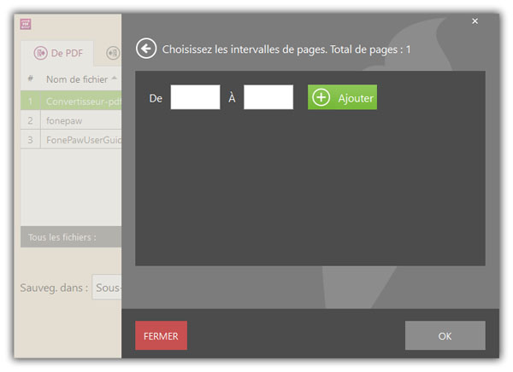
Task: Click row number 3 cell
Action: pos(31,140)
